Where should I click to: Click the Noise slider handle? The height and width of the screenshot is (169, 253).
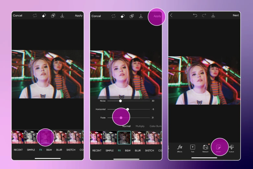(120, 101)
